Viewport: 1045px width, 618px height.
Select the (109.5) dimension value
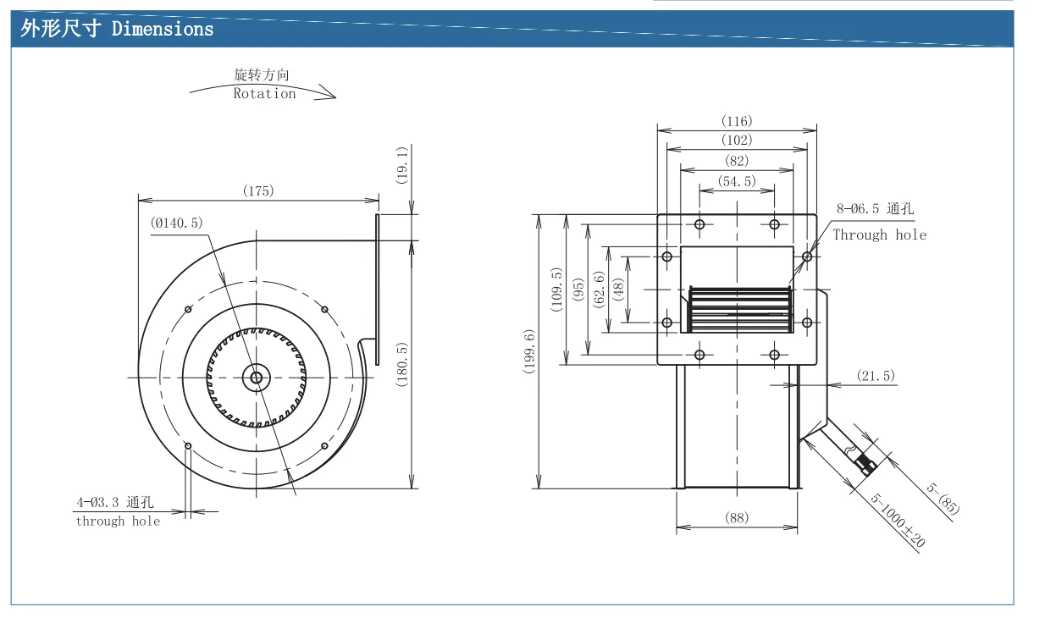click(x=556, y=290)
